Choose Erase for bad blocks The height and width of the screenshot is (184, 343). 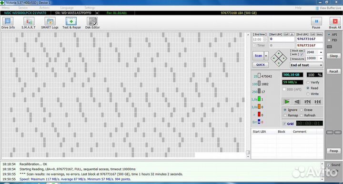tap(301, 110)
